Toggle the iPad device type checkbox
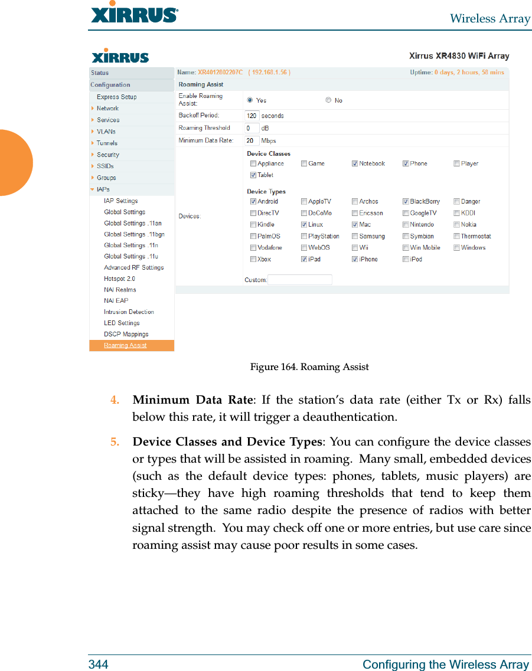Viewport: 532px width, 671px height. tap(304, 259)
